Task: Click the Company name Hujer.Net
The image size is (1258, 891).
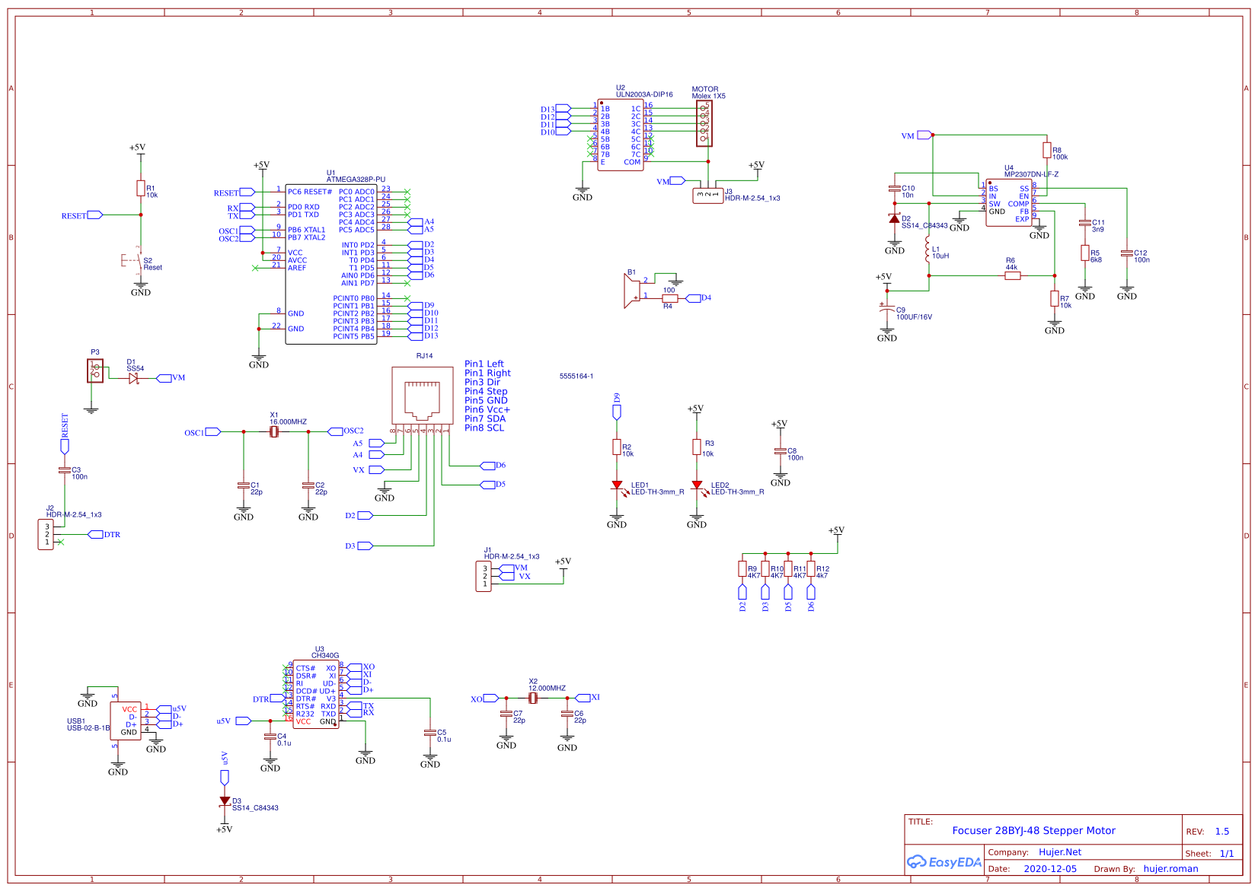Action: (1060, 851)
